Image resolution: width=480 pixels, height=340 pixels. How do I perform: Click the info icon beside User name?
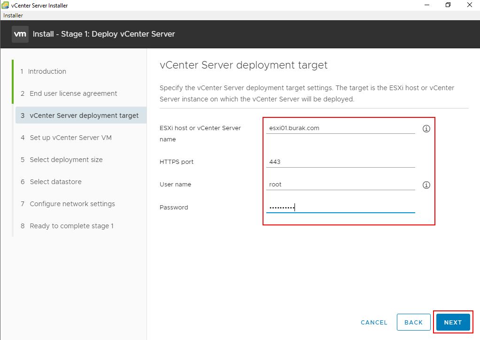click(426, 185)
